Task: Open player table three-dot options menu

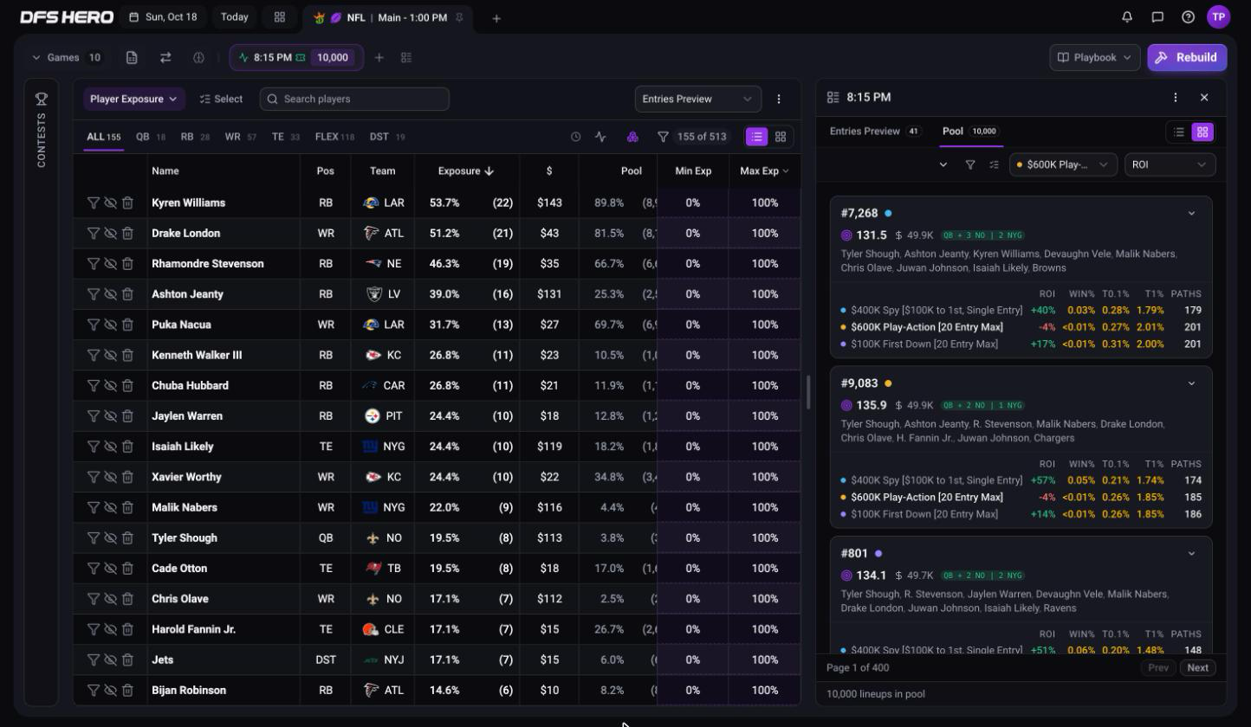Action: 779,99
